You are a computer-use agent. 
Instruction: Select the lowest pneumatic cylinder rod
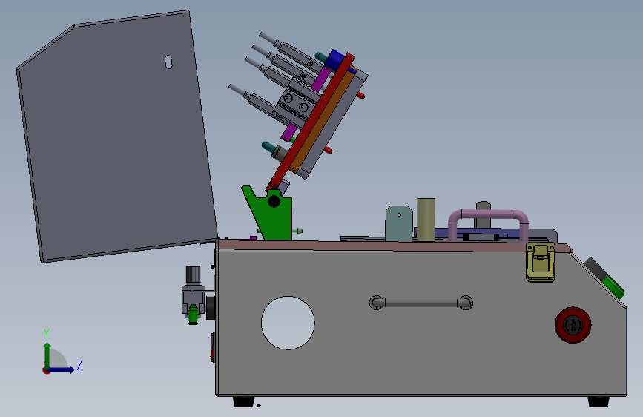pyautogui.click(x=239, y=91)
